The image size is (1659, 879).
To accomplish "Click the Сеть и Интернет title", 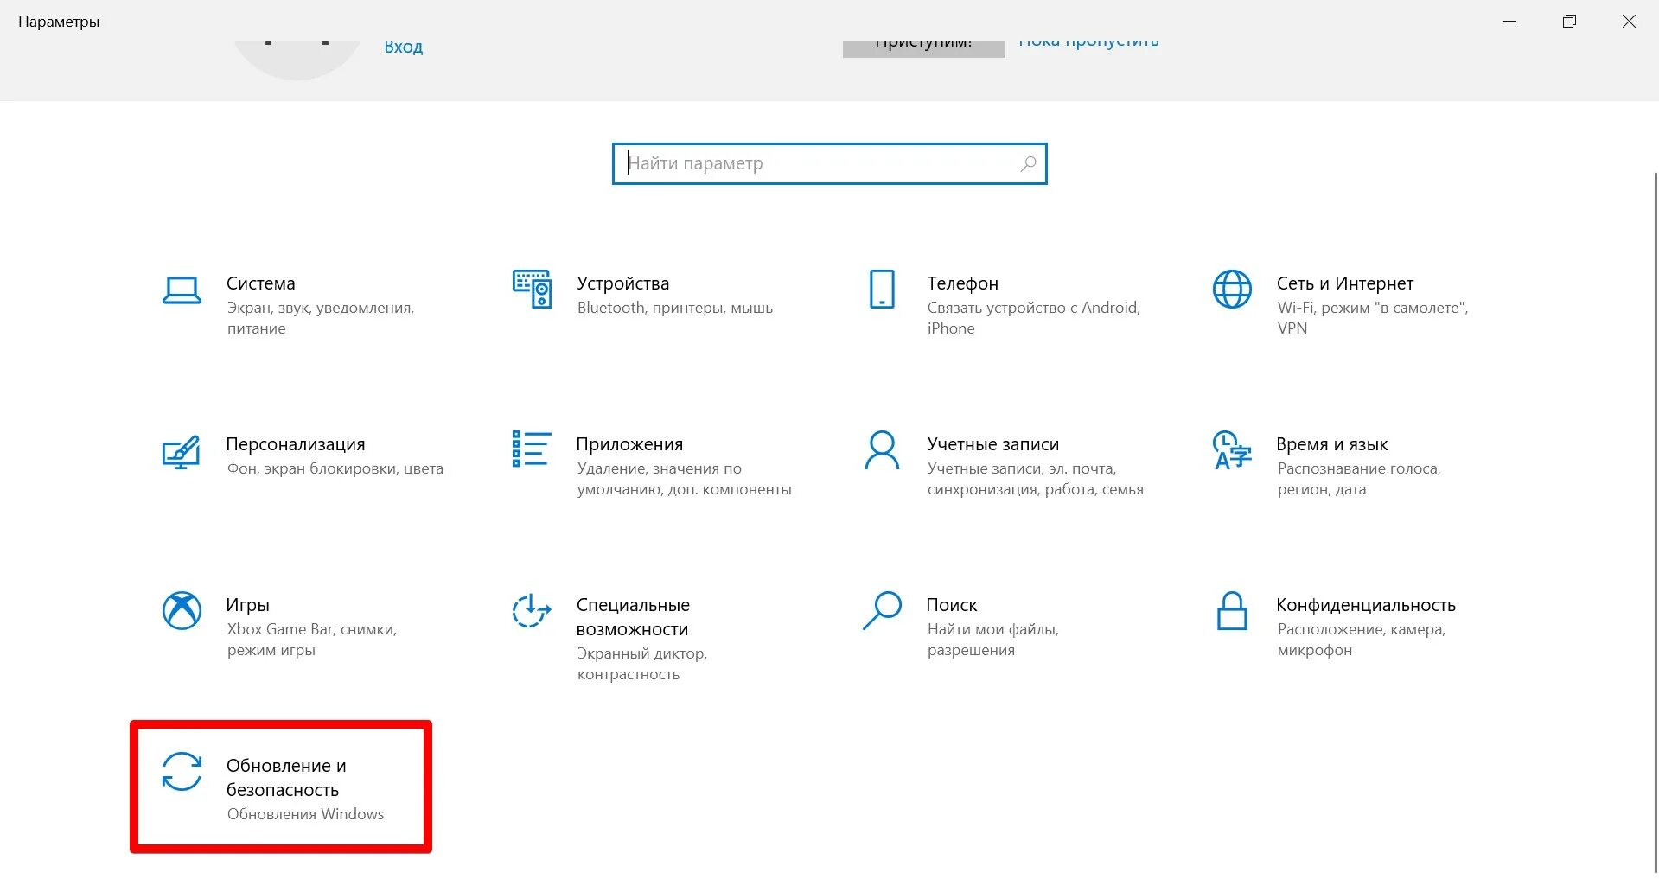I will point(1344,283).
